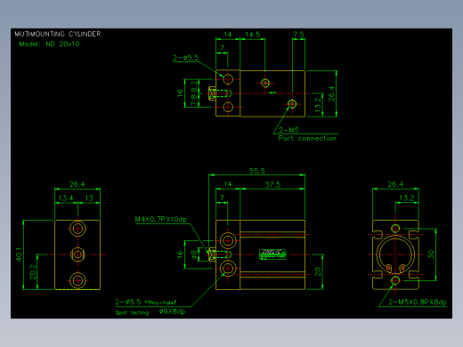Click the "MUTIMOUNTING CYLINDER" title text

pos(58,34)
